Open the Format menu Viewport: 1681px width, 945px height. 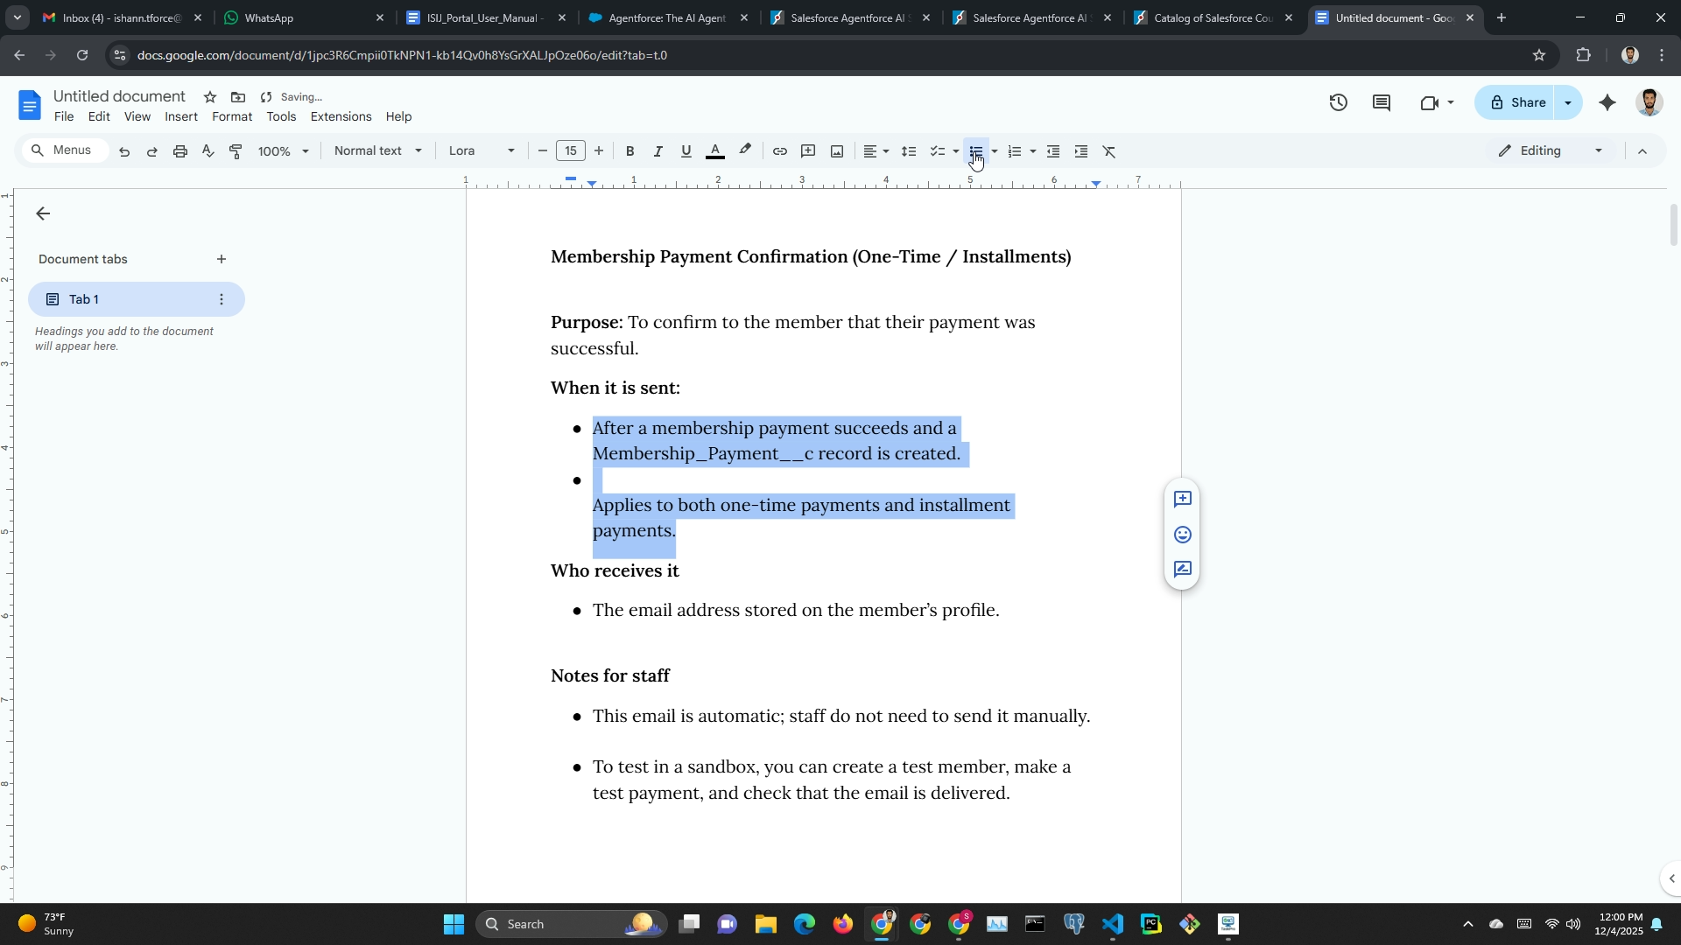click(x=231, y=116)
